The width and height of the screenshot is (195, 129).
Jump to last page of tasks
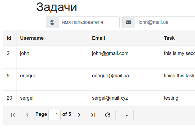click(93, 115)
